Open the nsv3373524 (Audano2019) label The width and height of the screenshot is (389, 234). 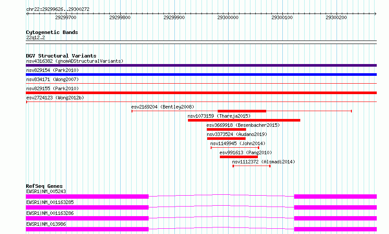point(237,134)
